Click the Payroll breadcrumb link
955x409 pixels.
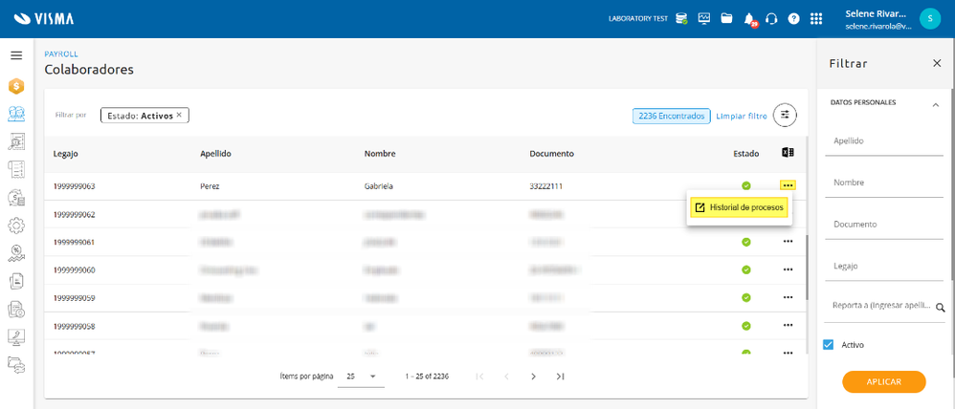tap(61, 54)
